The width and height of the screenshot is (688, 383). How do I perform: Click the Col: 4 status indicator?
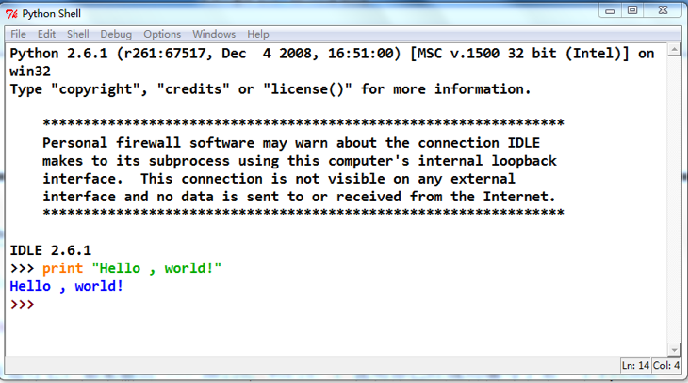pyautogui.click(x=666, y=365)
